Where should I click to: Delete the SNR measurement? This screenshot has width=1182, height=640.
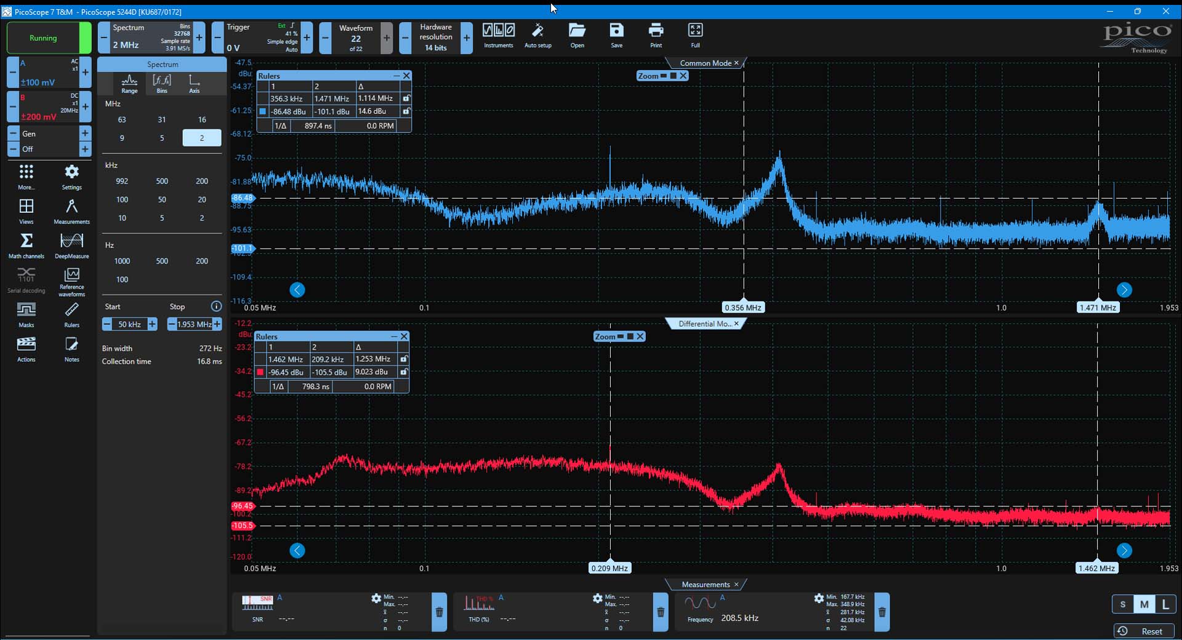coord(439,612)
